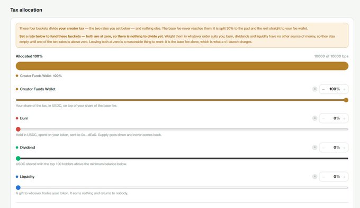The height and width of the screenshot is (208, 360).
Task: Decrease the Dividend percentage with the minus button
Action: click(323, 148)
